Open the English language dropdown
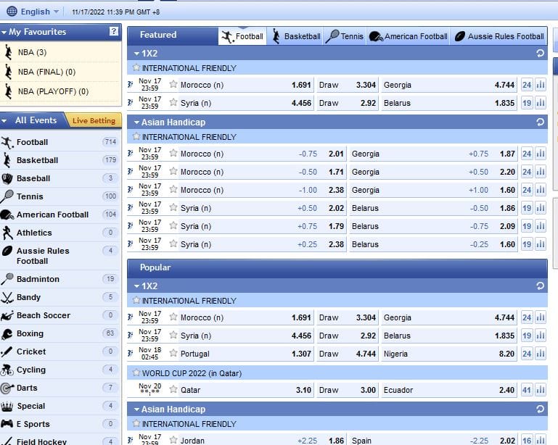The width and height of the screenshot is (558, 445). [x=39, y=12]
